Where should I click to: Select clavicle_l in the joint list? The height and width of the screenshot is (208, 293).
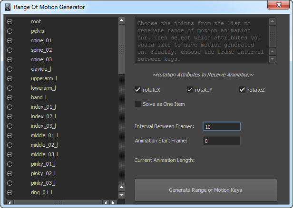41,69
